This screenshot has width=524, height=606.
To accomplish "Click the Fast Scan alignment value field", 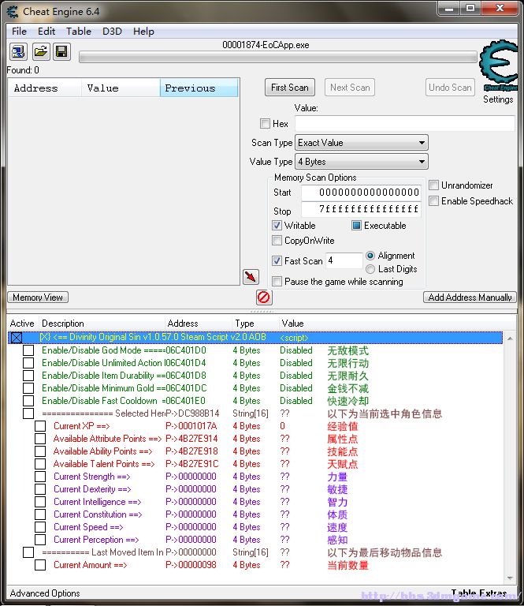I will click(344, 260).
